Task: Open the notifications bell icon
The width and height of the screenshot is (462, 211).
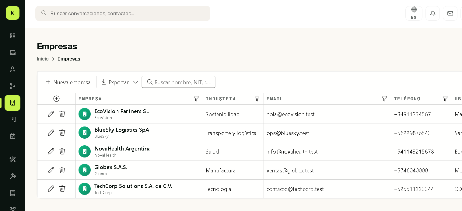Action: tap(432, 13)
